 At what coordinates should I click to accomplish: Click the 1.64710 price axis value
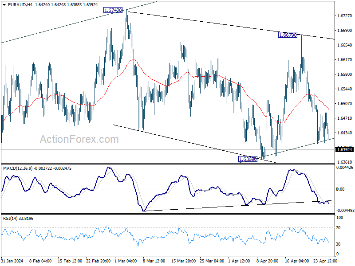(x=344, y=118)
